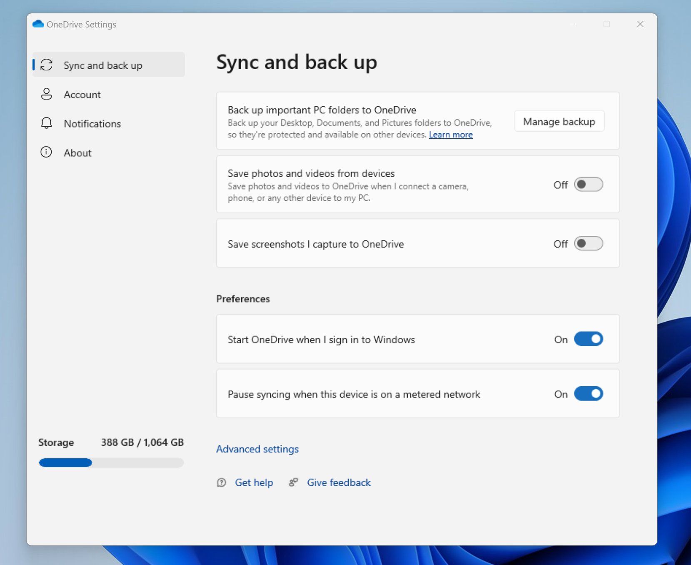Open Advanced settings
The width and height of the screenshot is (691, 565).
tap(257, 449)
